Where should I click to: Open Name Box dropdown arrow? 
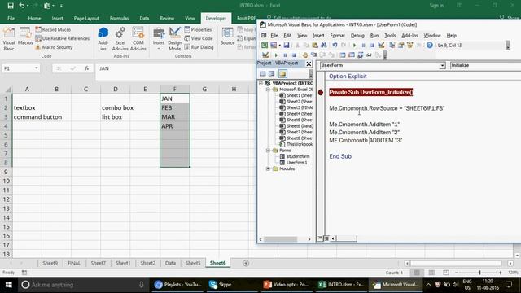click(36, 68)
